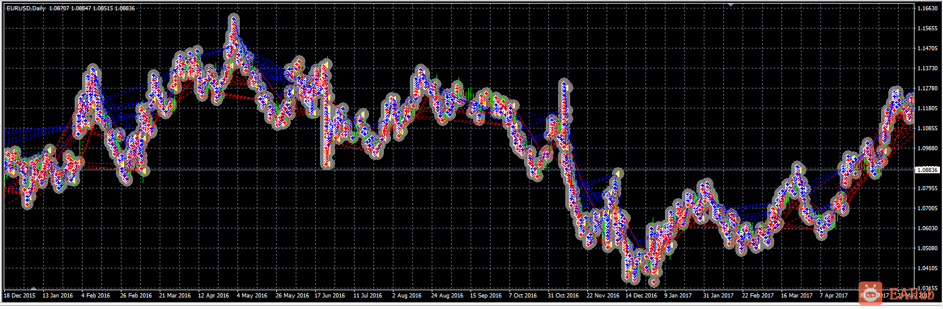The image size is (943, 309).
Task: Click the 18 Dec 2015 date label
Action: pos(19,296)
